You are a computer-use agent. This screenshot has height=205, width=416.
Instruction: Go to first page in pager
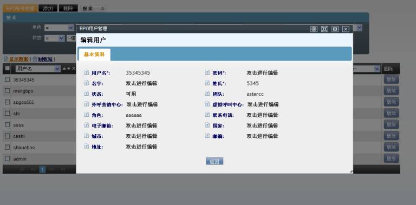click(22, 169)
